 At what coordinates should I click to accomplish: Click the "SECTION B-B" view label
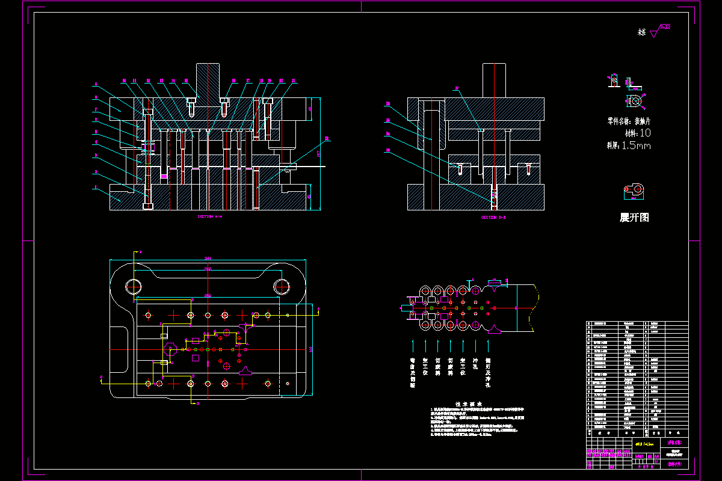(x=493, y=216)
